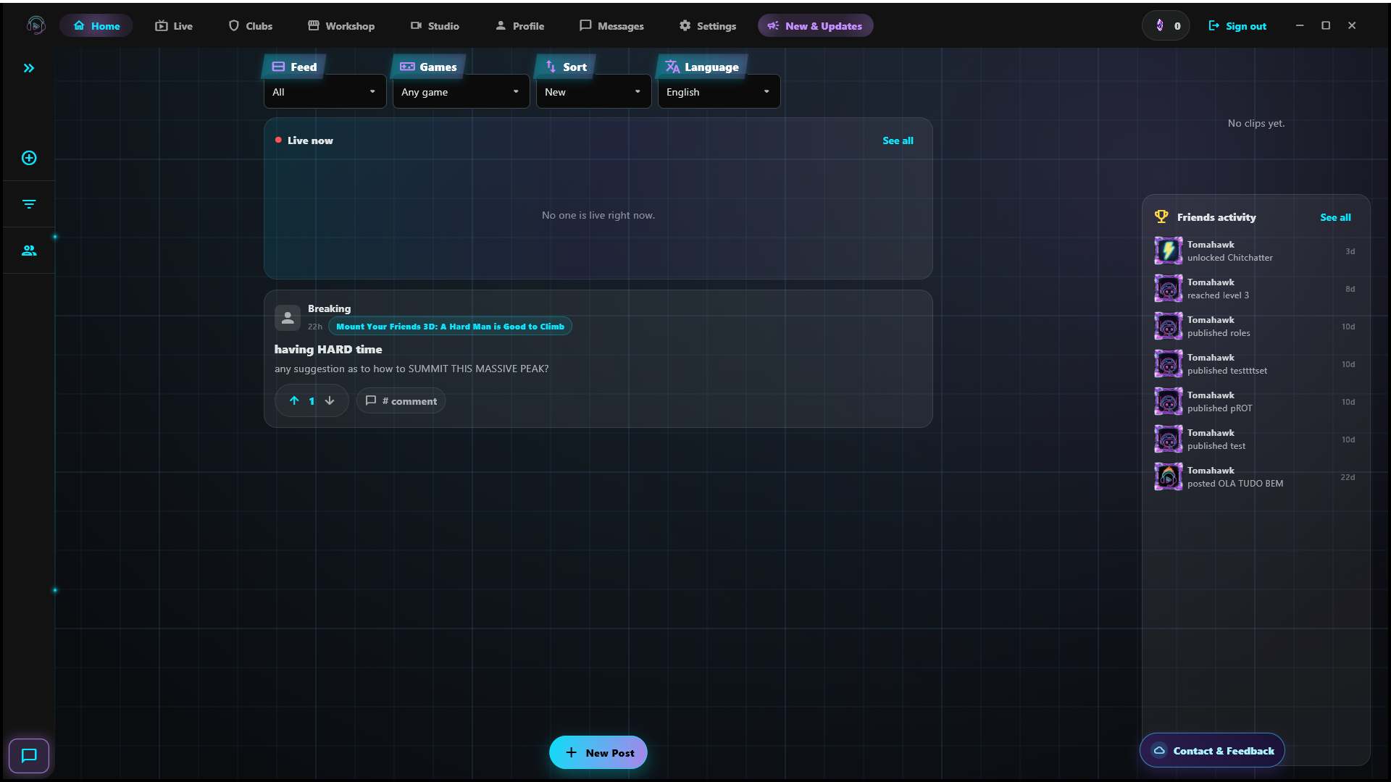Switch to the Workshop tab
The width and height of the screenshot is (1391, 782).
pyautogui.click(x=341, y=26)
